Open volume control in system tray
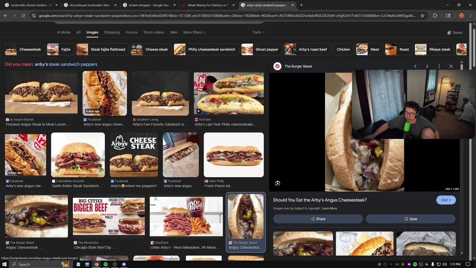This screenshot has width=476, height=268. (x=444, y=264)
